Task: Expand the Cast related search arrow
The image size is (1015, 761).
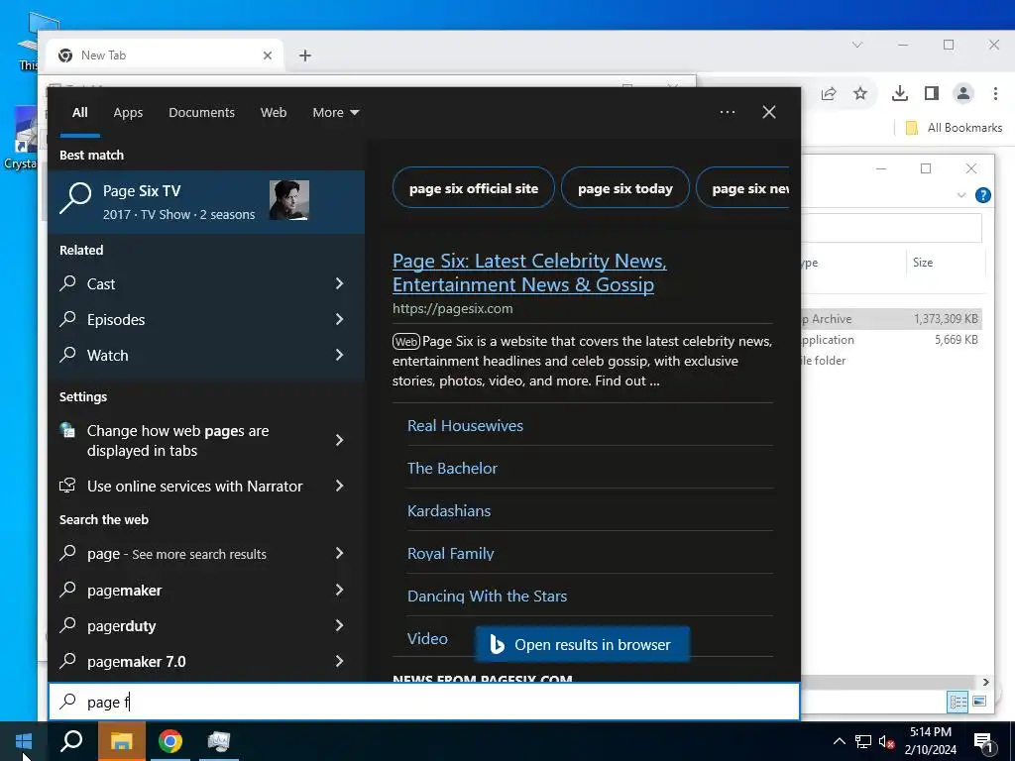Action: tap(339, 283)
